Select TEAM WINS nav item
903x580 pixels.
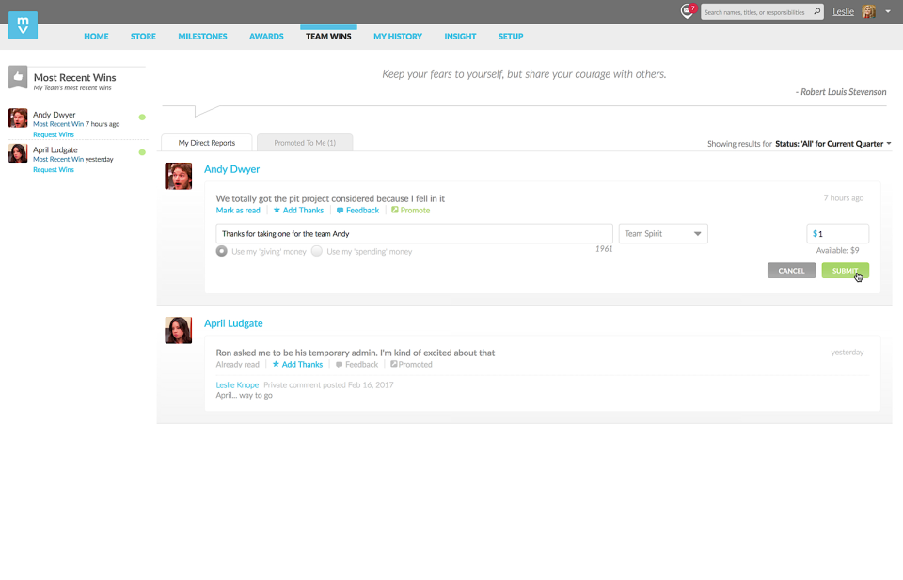pyautogui.click(x=328, y=37)
